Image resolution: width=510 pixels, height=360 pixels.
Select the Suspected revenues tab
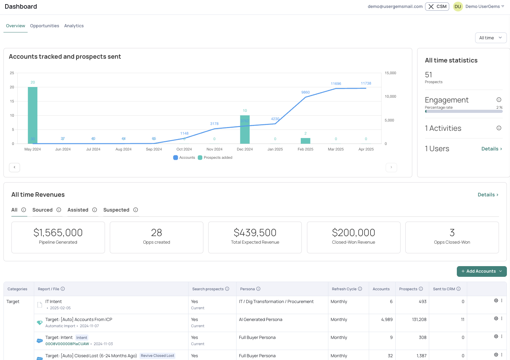click(x=116, y=210)
